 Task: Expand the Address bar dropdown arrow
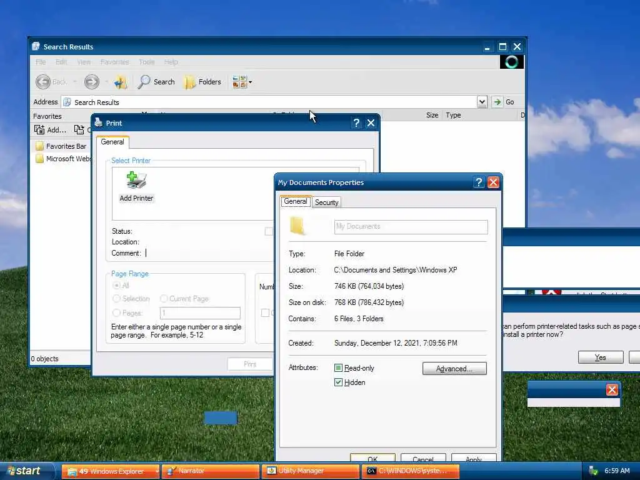coord(482,102)
